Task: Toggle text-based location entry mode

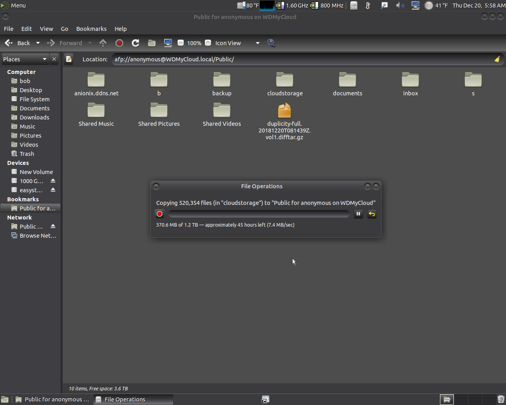Action: [69, 59]
